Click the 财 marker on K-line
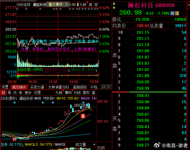 click(14, 139)
